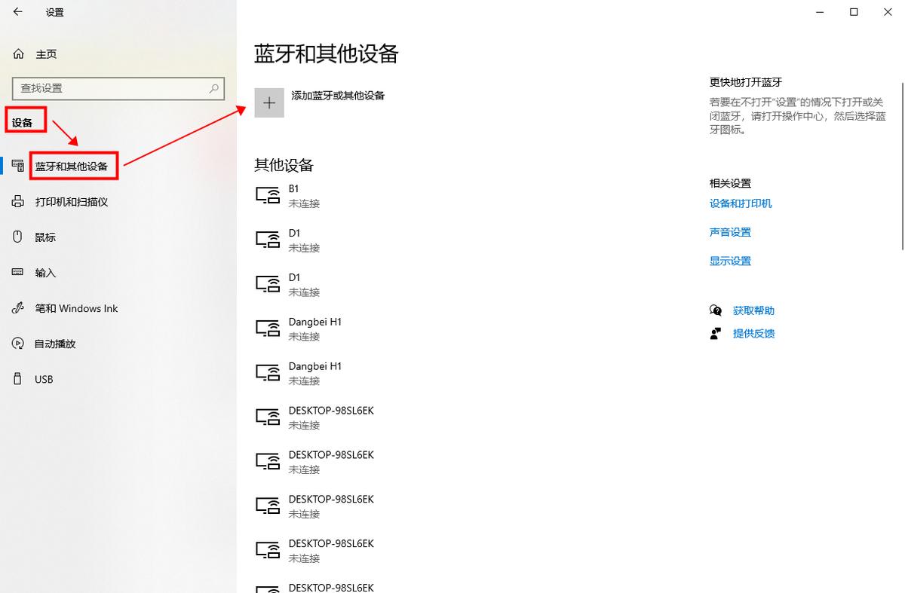Open 输入 typing settings
905x593 pixels.
click(x=44, y=273)
